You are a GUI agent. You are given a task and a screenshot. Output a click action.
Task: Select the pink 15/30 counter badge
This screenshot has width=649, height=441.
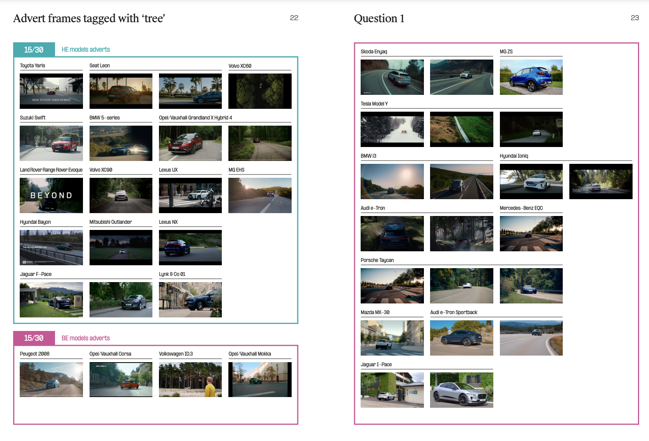click(x=34, y=338)
